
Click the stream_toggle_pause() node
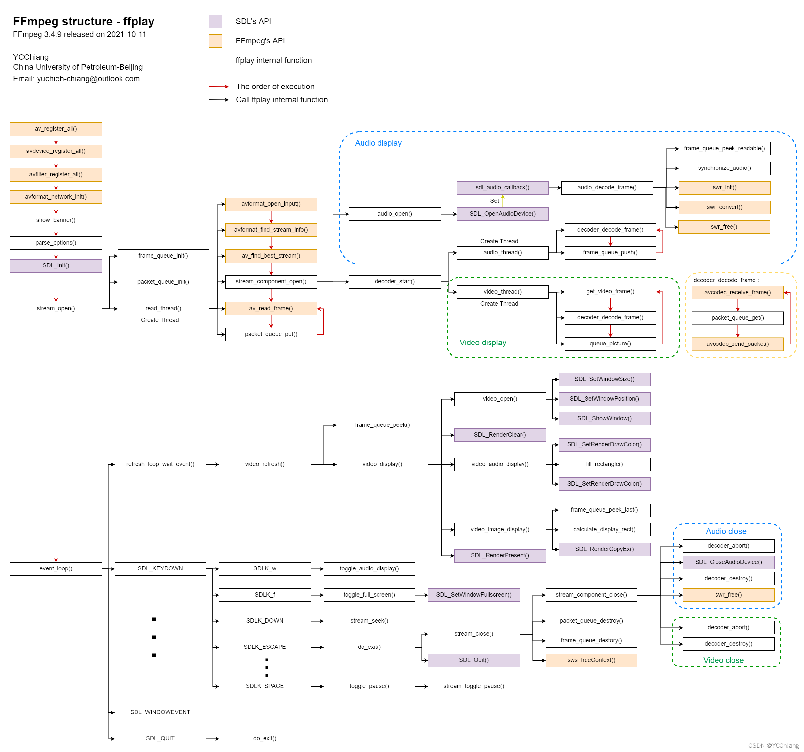(x=474, y=686)
